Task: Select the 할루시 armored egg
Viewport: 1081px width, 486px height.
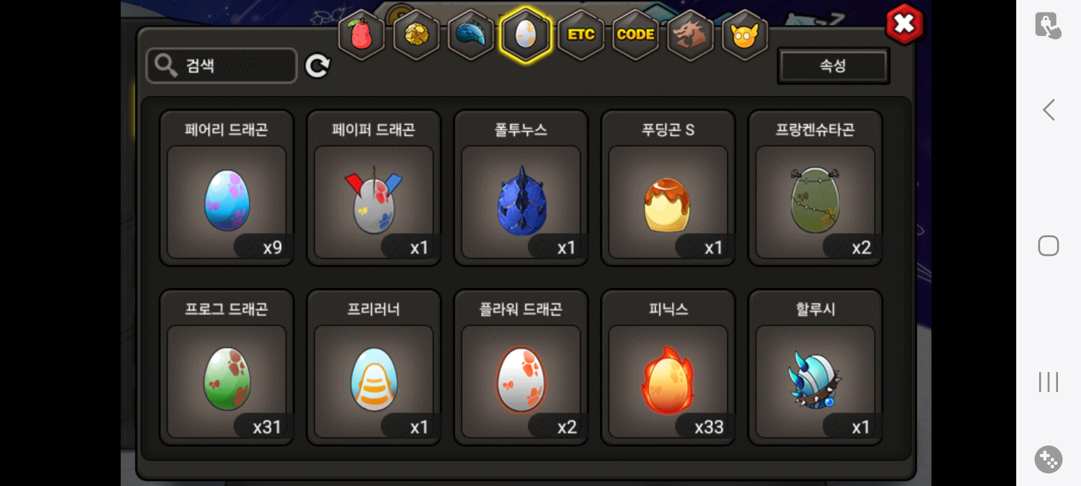Action: pyautogui.click(x=815, y=367)
